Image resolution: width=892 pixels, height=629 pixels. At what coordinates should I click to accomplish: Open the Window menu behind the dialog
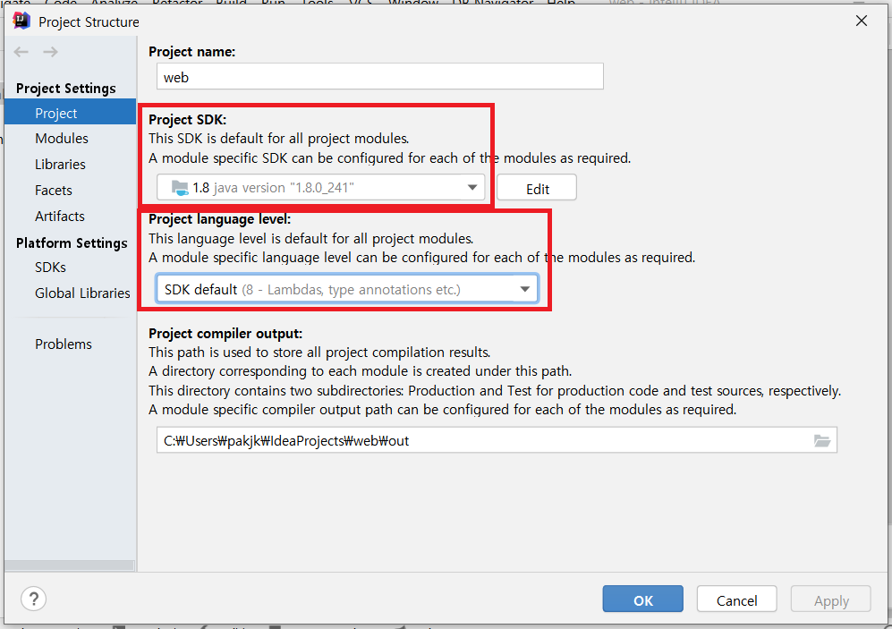tap(413, 3)
